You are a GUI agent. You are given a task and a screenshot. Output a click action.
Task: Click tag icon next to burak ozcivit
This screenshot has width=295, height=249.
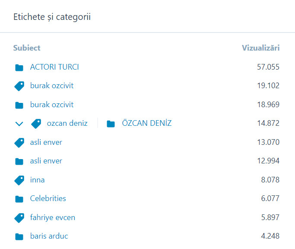point(19,86)
